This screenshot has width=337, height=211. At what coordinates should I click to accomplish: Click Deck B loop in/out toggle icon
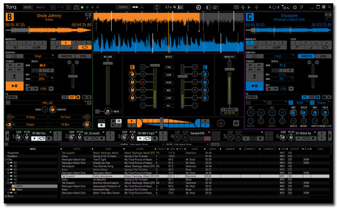tap(85, 47)
